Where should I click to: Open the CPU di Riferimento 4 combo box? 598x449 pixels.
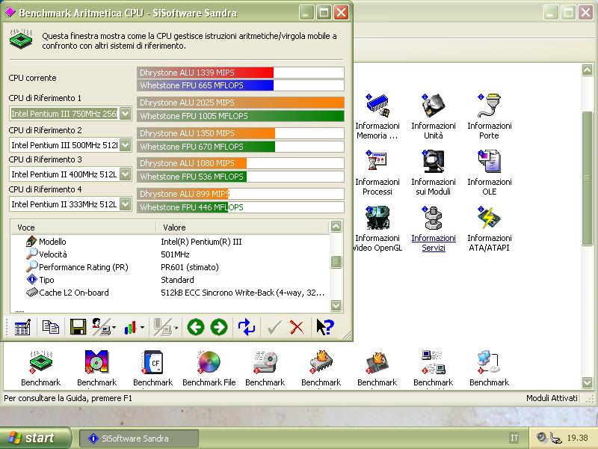tap(125, 204)
